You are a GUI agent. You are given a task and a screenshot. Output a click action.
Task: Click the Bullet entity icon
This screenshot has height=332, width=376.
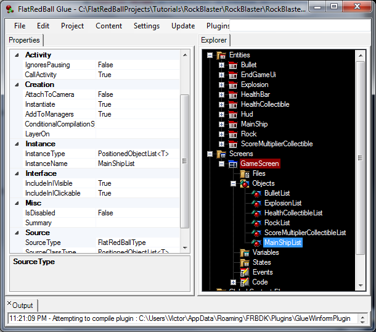[x=233, y=65]
